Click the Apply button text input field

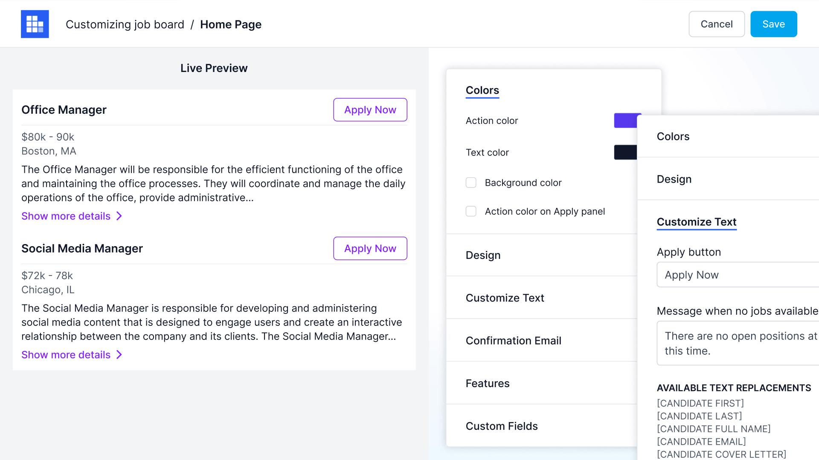click(738, 275)
